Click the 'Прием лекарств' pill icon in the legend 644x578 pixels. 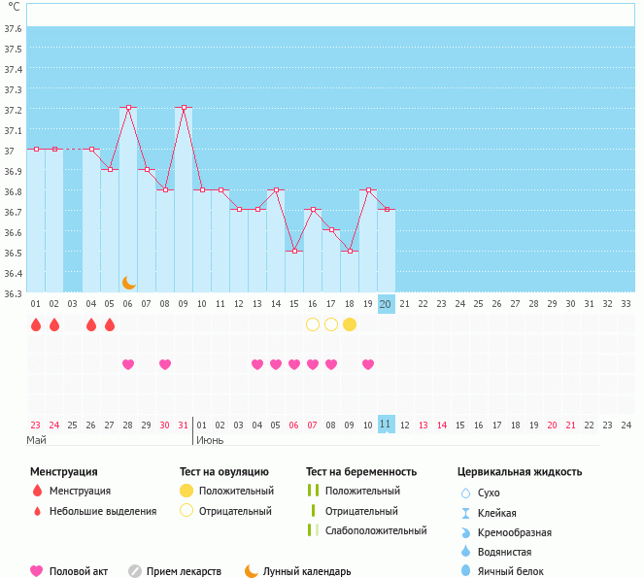[x=135, y=571]
